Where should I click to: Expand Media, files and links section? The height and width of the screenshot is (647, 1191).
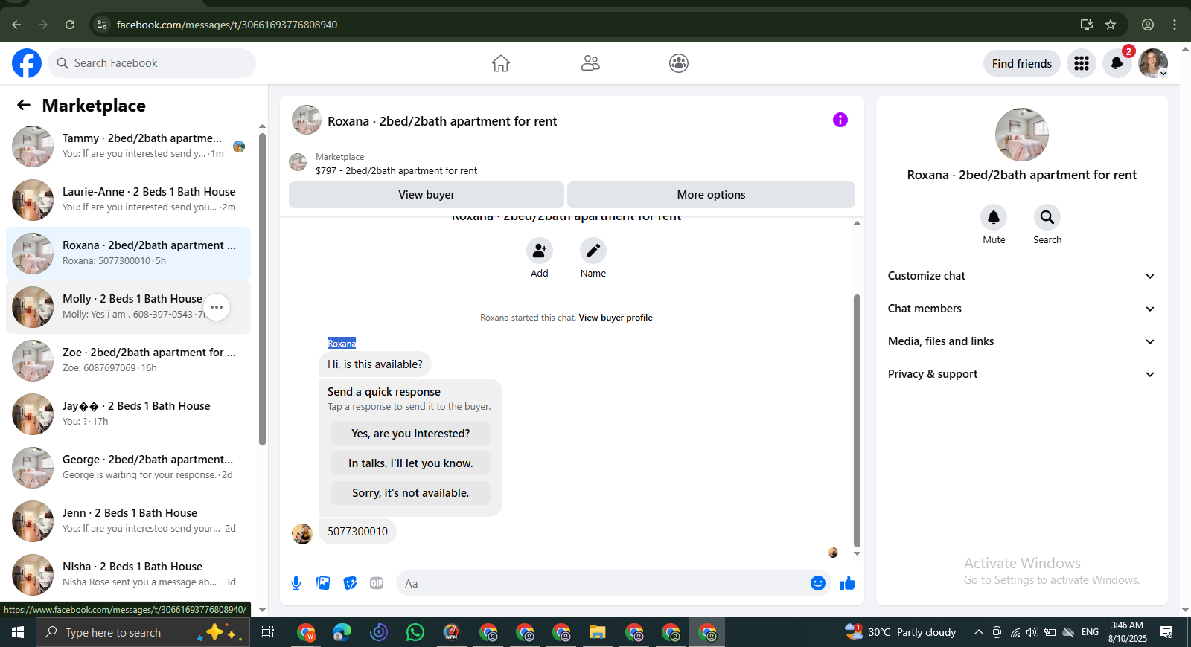coord(1021,341)
